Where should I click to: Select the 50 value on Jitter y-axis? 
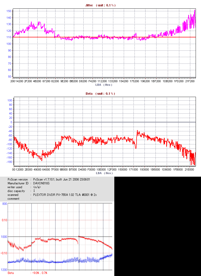point(9,77)
